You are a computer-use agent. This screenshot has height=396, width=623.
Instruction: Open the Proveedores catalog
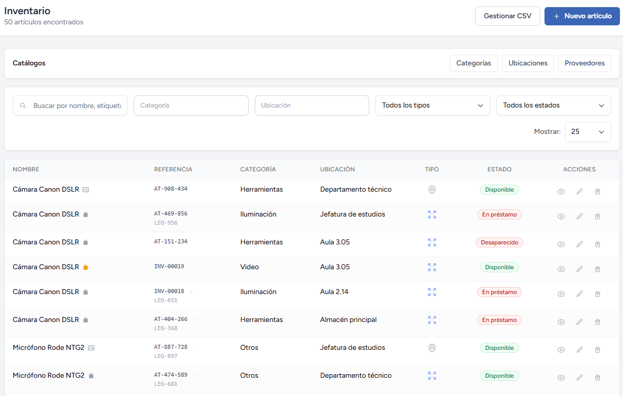click(x=585, y=63)
